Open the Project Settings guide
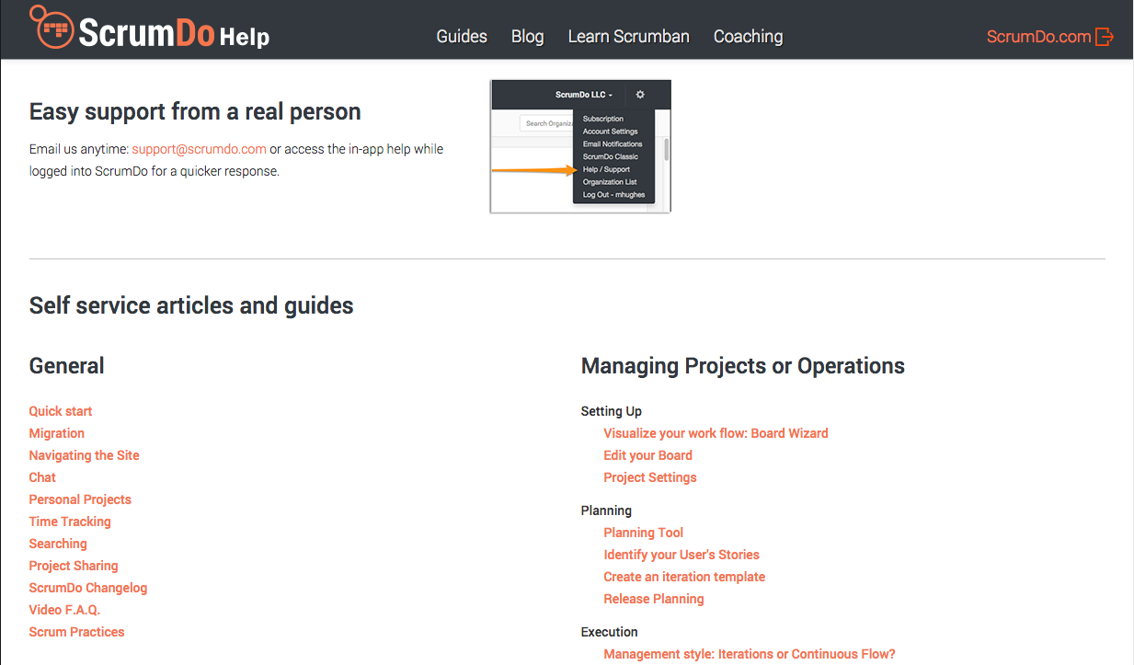 (650, 477)
